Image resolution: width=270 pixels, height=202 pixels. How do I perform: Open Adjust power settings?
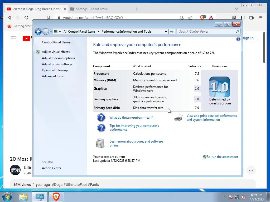pyautogui.click(x=57, y=64)
